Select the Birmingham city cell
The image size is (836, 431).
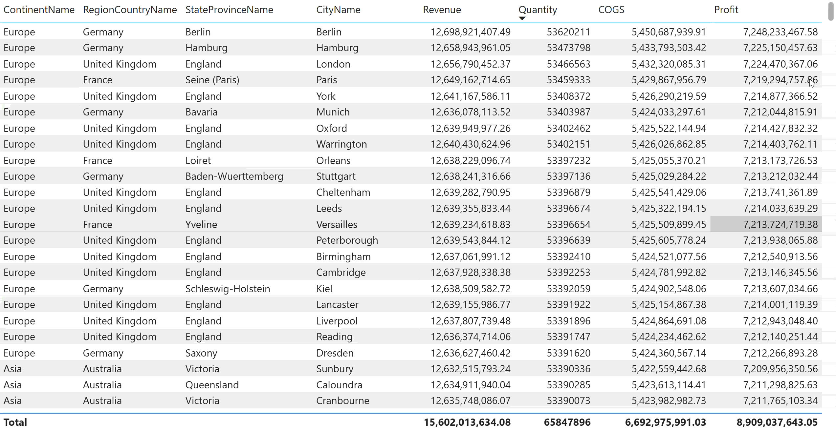pyautogui.click(x=343, y=257)
